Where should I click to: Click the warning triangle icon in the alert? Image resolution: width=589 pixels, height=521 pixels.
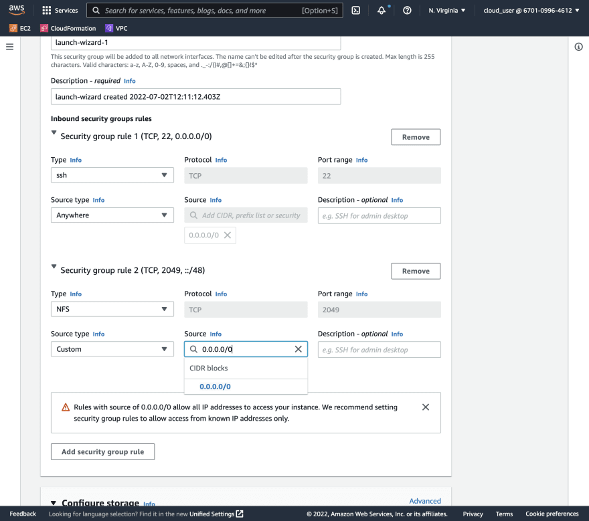tap(66, 407)
